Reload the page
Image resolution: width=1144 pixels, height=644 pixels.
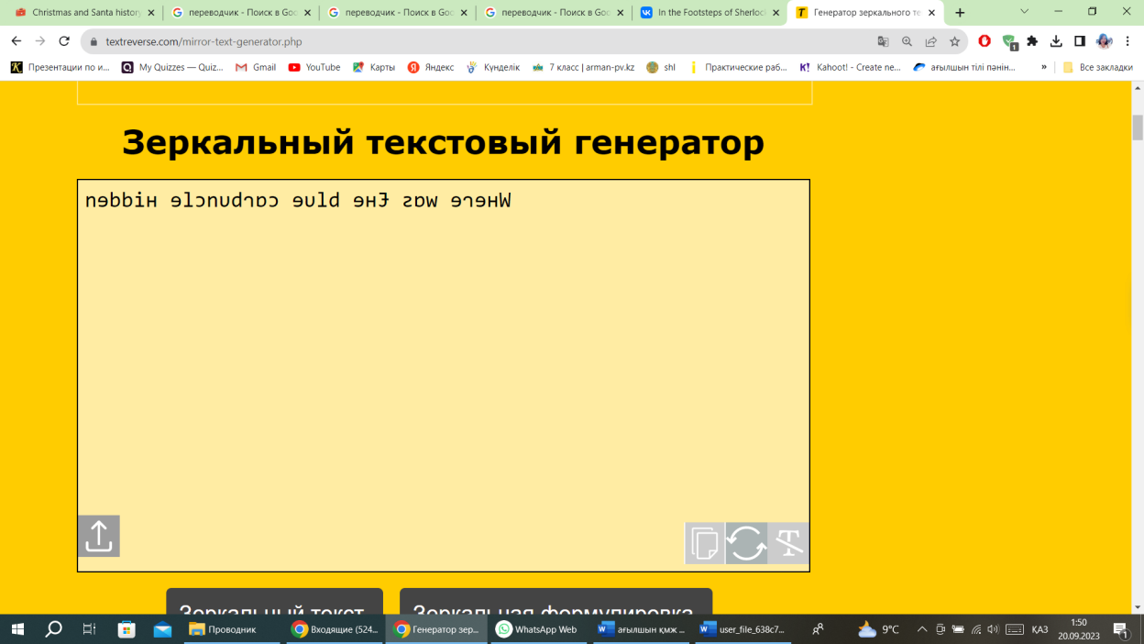pos(64,41)
